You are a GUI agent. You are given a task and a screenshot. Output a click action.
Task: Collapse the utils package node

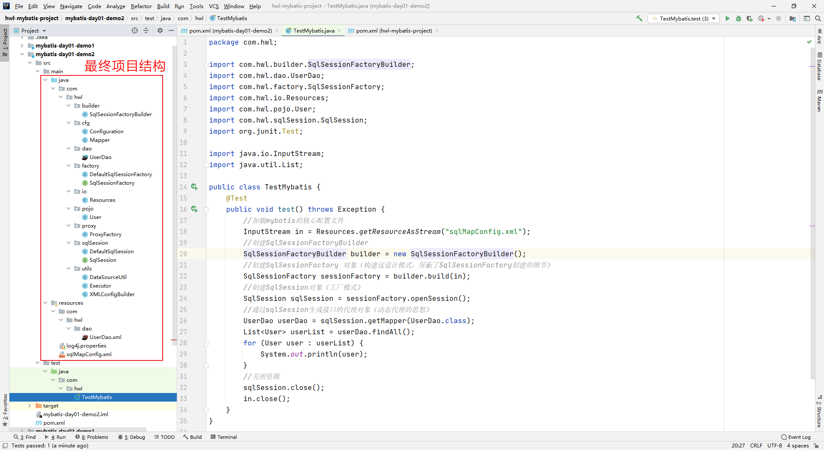pyautogui.click(x=68, y=268)
